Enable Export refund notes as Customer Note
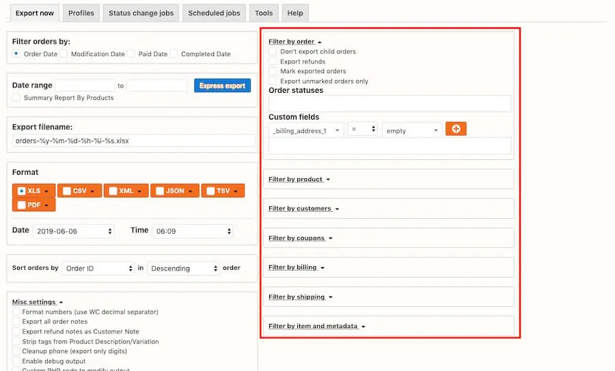 [16, 331]
